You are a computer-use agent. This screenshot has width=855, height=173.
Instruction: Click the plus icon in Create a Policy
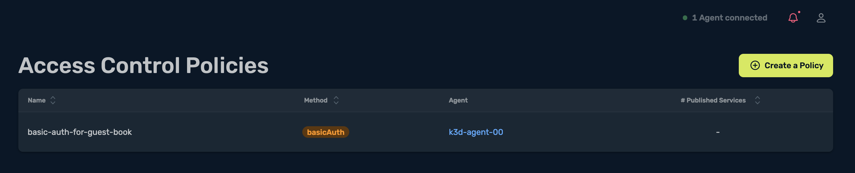point(755,65)
